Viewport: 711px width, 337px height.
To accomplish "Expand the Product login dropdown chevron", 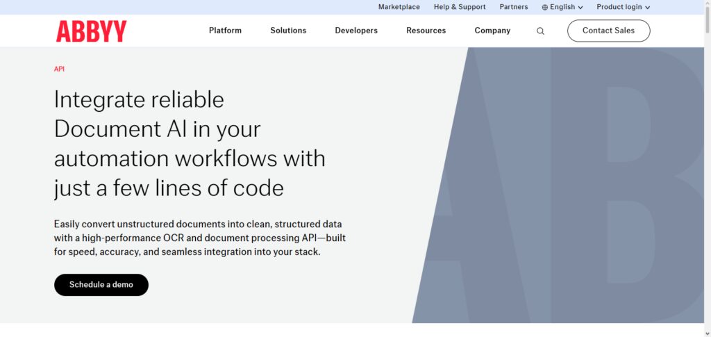I will point(648,7).
